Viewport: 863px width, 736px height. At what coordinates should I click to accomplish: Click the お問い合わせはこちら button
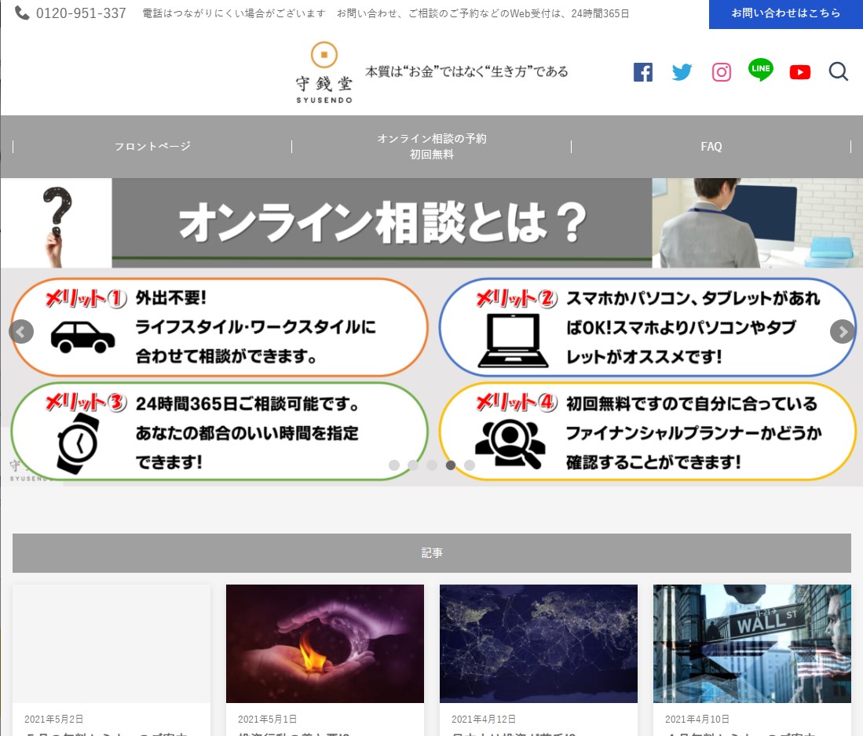click(x=785, y=14)
